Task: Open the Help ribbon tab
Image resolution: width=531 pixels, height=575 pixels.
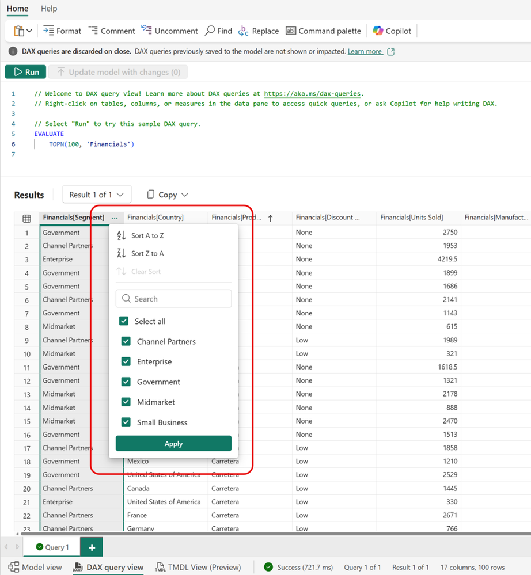Action: [x=49, y=9]
